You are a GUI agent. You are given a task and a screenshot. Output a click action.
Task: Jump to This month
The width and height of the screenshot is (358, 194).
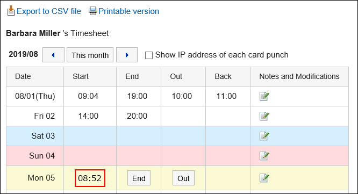90,55
